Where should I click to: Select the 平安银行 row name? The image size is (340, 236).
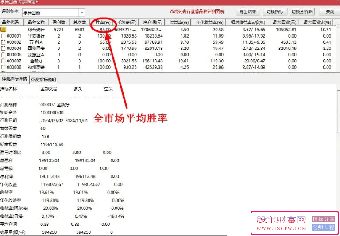click(36, 36)
